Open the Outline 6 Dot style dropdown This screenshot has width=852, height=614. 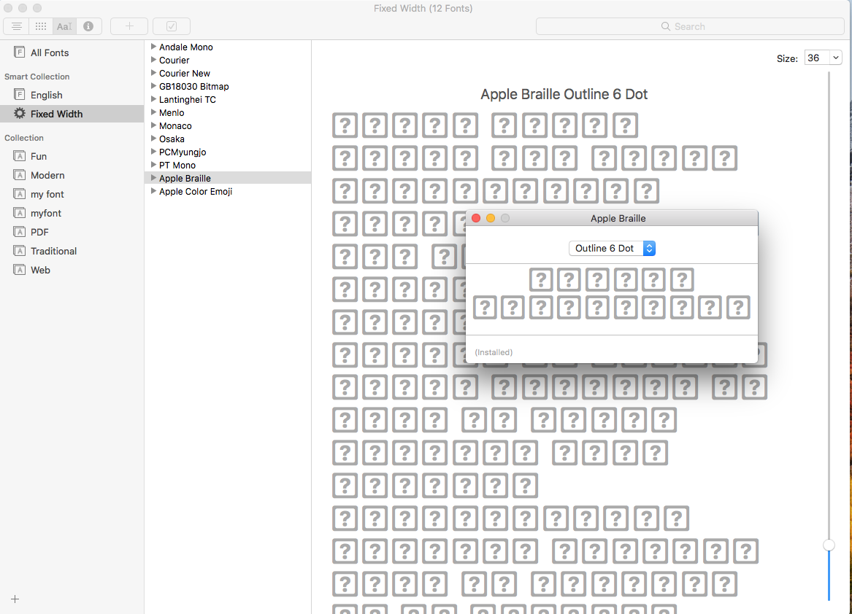(612, 248)
